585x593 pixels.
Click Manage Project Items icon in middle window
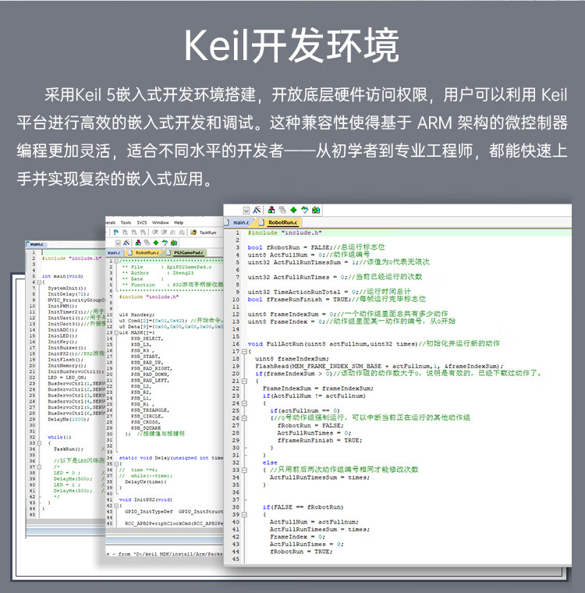138,243
